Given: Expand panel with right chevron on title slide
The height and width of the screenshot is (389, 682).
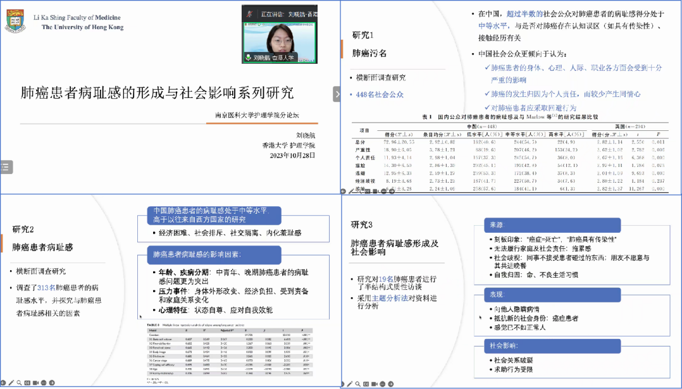Looking at the screenshot, I should coord(337,94).
